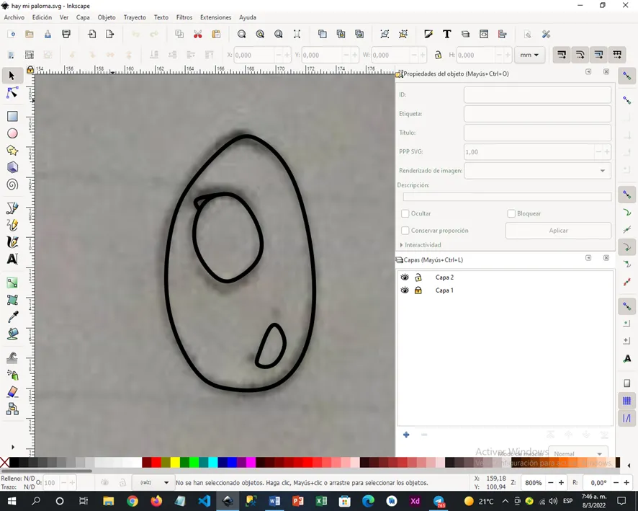Select the Tweak tool

click(12, 358)
